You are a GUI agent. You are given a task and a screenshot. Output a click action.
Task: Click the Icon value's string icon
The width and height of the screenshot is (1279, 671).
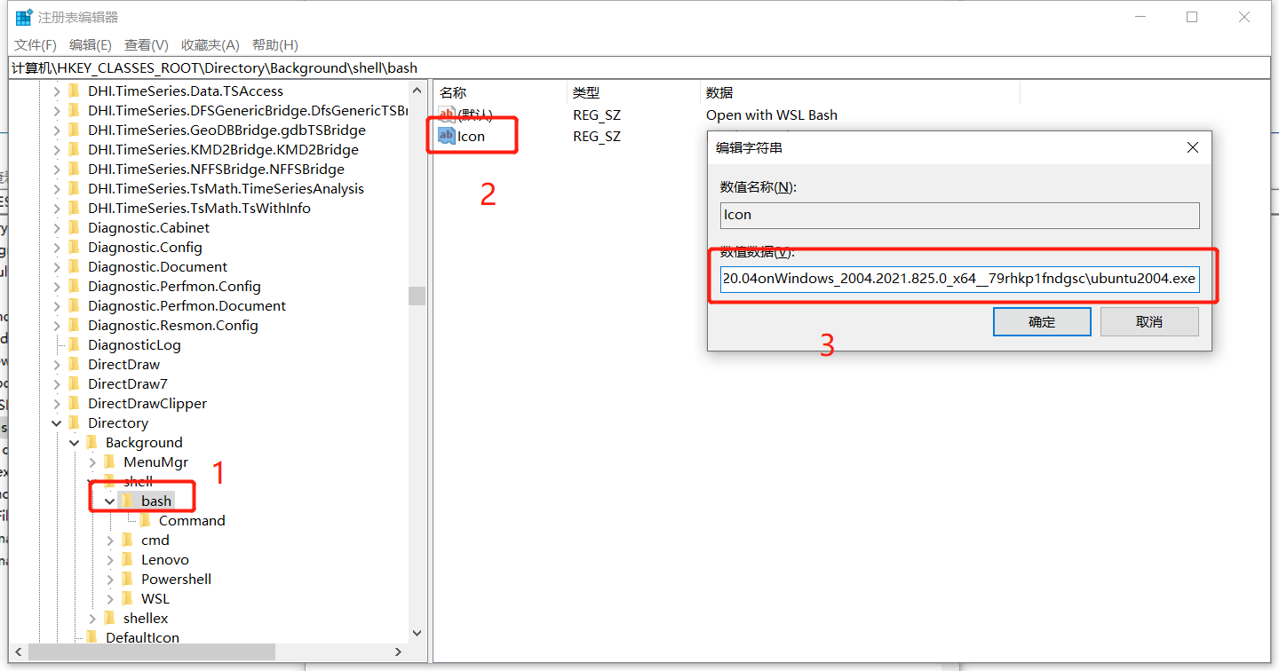pos(447,136)
